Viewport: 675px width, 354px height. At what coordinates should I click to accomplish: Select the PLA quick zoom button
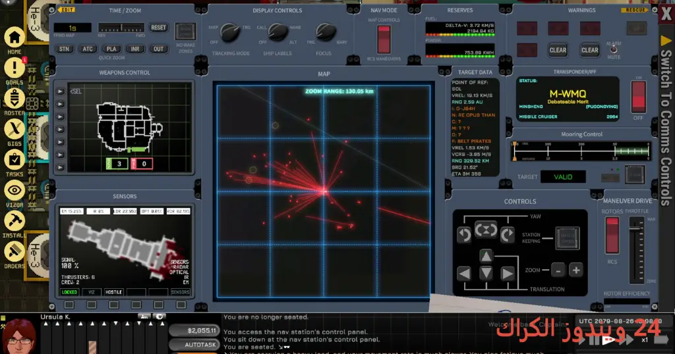pyautogui.click(x=111, y=49)
